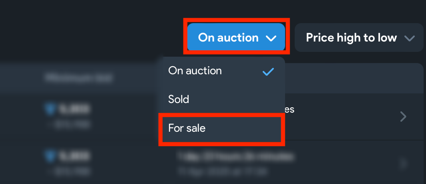Click the blurred Minimum bid column header

(x=78, y=78)
